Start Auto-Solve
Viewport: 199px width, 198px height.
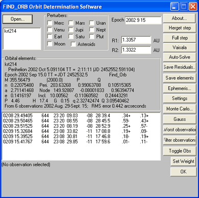coord(180,57)
